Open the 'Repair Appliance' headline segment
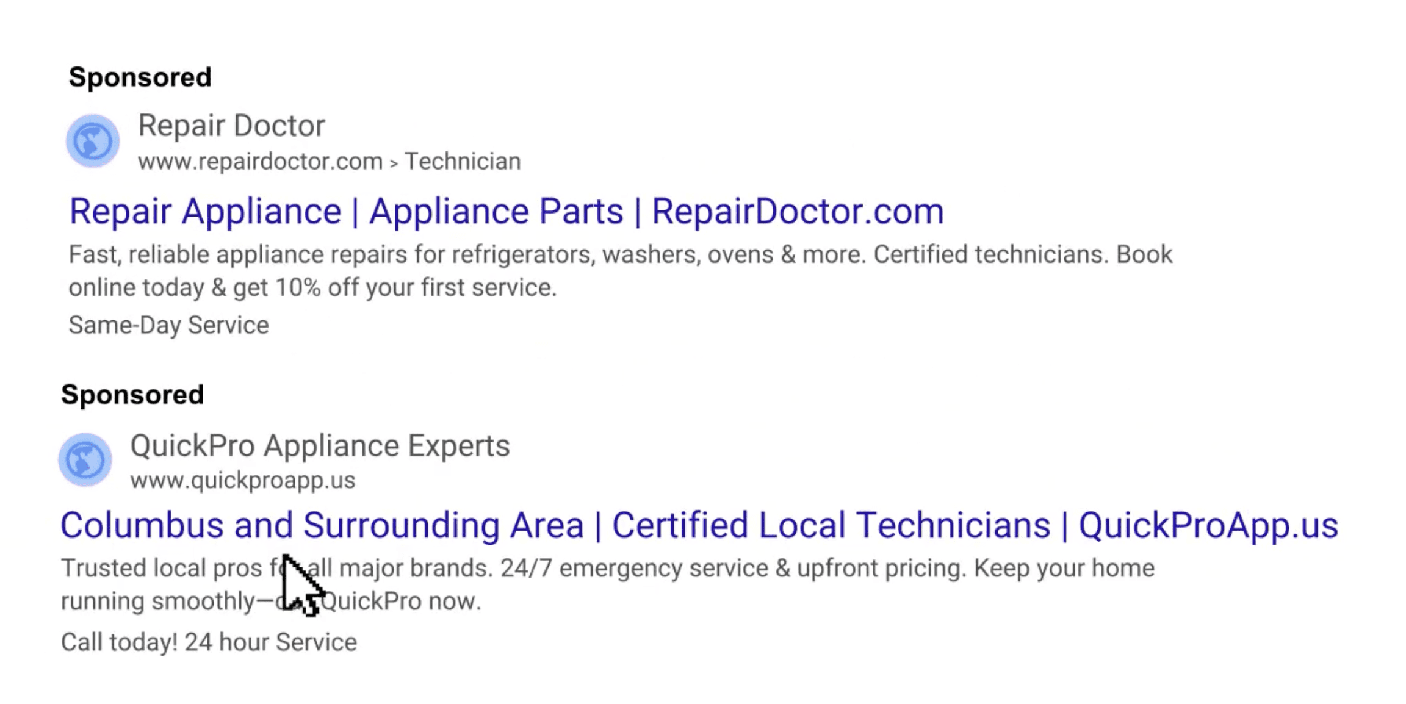Screen dimensions: 1406x704 coord(205,212)
